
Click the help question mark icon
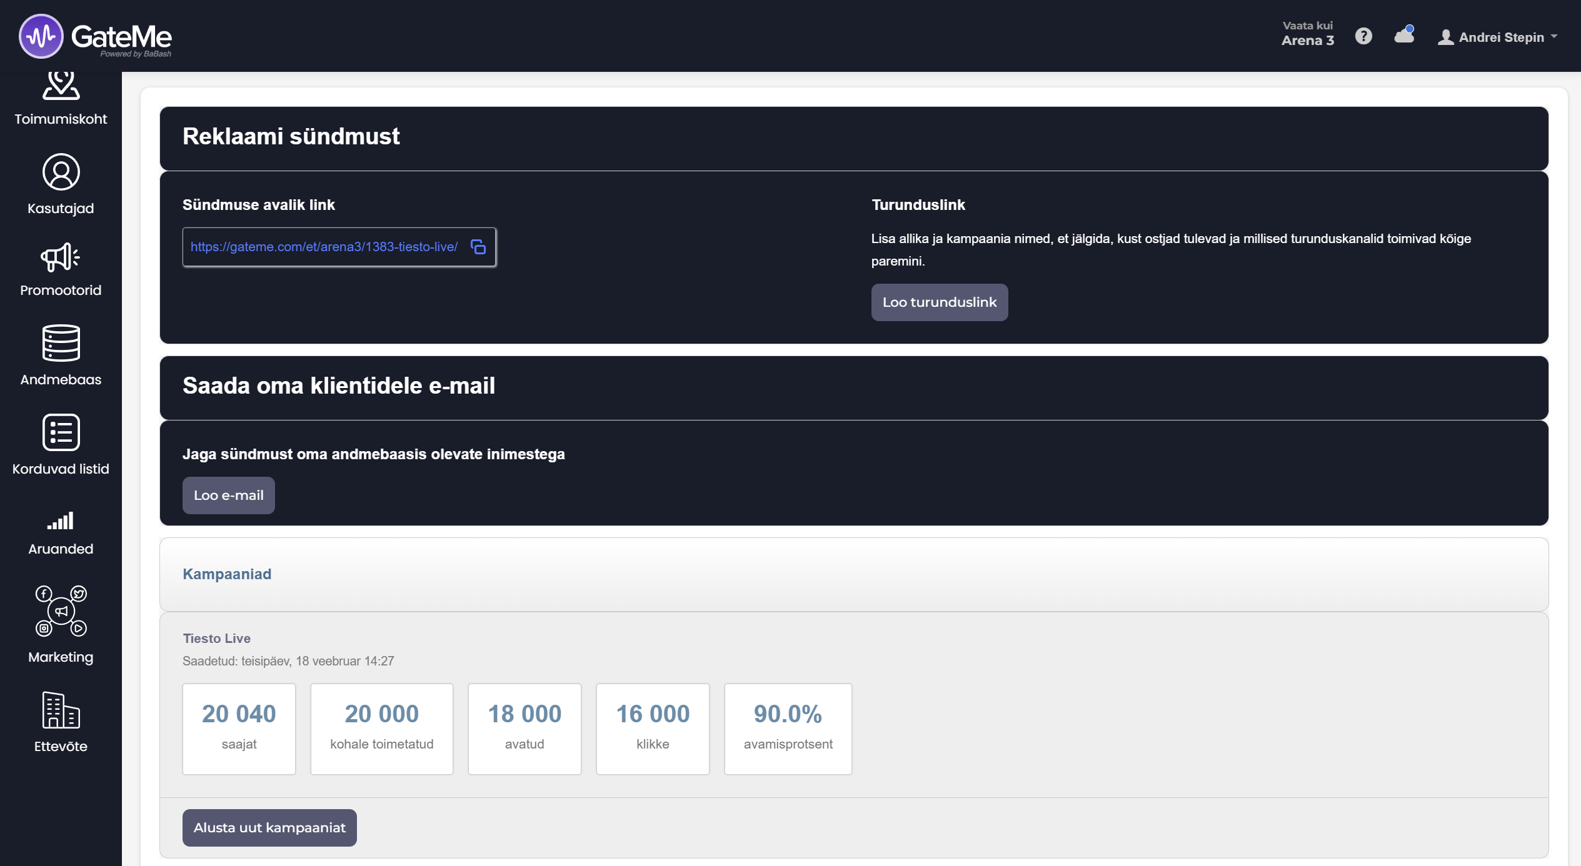[x=1363, y=36]
